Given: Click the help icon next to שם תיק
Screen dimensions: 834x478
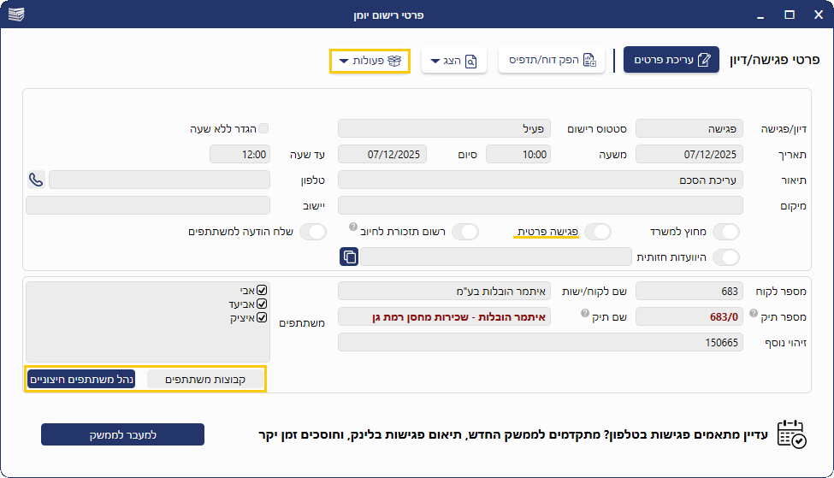Looking at the screenshot, I should tap(584, 313).
